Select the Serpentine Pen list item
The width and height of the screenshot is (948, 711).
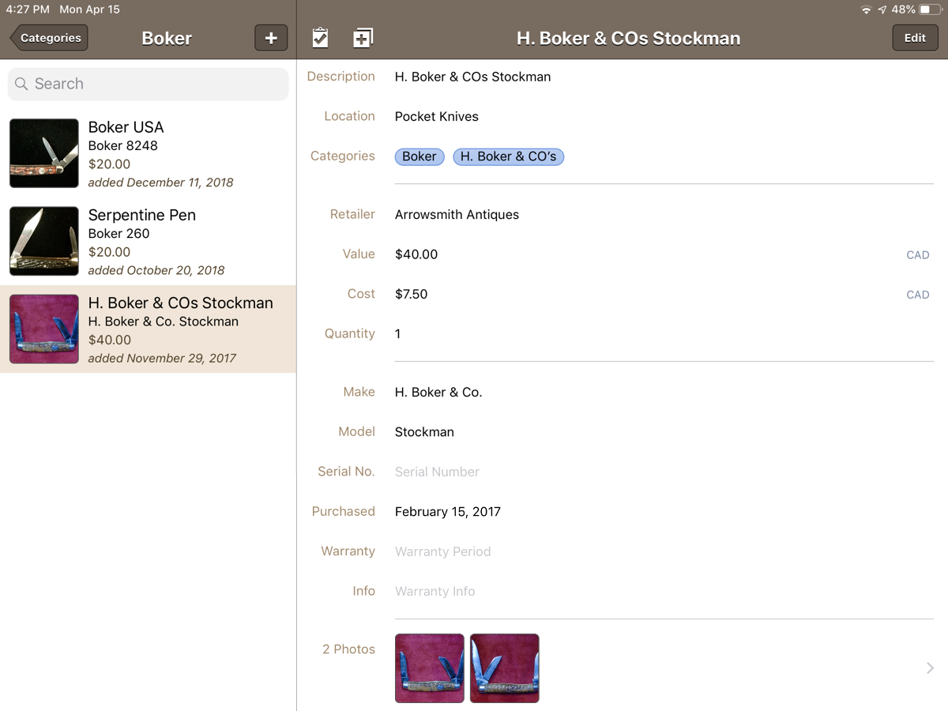pyautogui.click(x=148, y=241)
